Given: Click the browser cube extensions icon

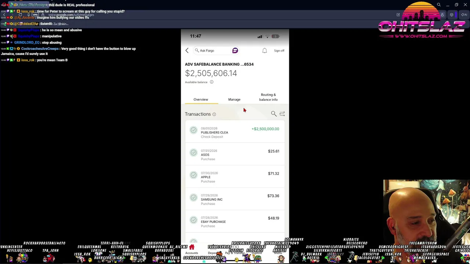Looking at the screenshot, I should tap(452, 15).
